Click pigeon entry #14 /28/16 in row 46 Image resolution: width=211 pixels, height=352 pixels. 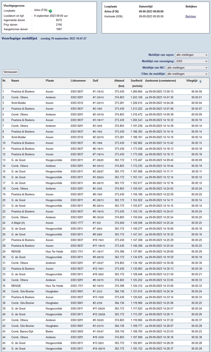click(x=99, y=349)
